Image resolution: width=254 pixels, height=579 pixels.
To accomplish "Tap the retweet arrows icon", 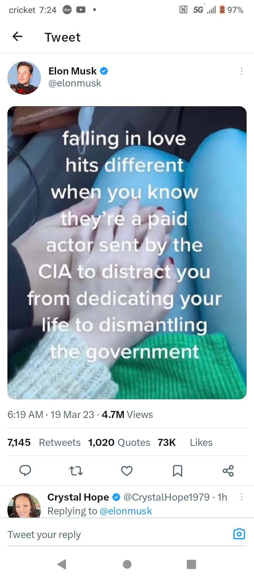I will tap(76, 471).
